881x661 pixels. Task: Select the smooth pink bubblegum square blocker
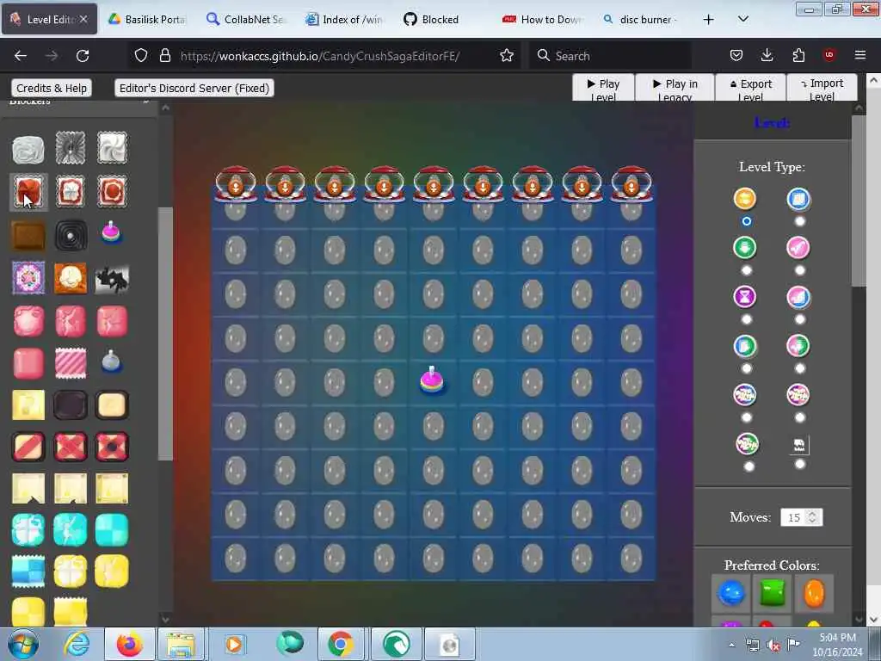28,363
